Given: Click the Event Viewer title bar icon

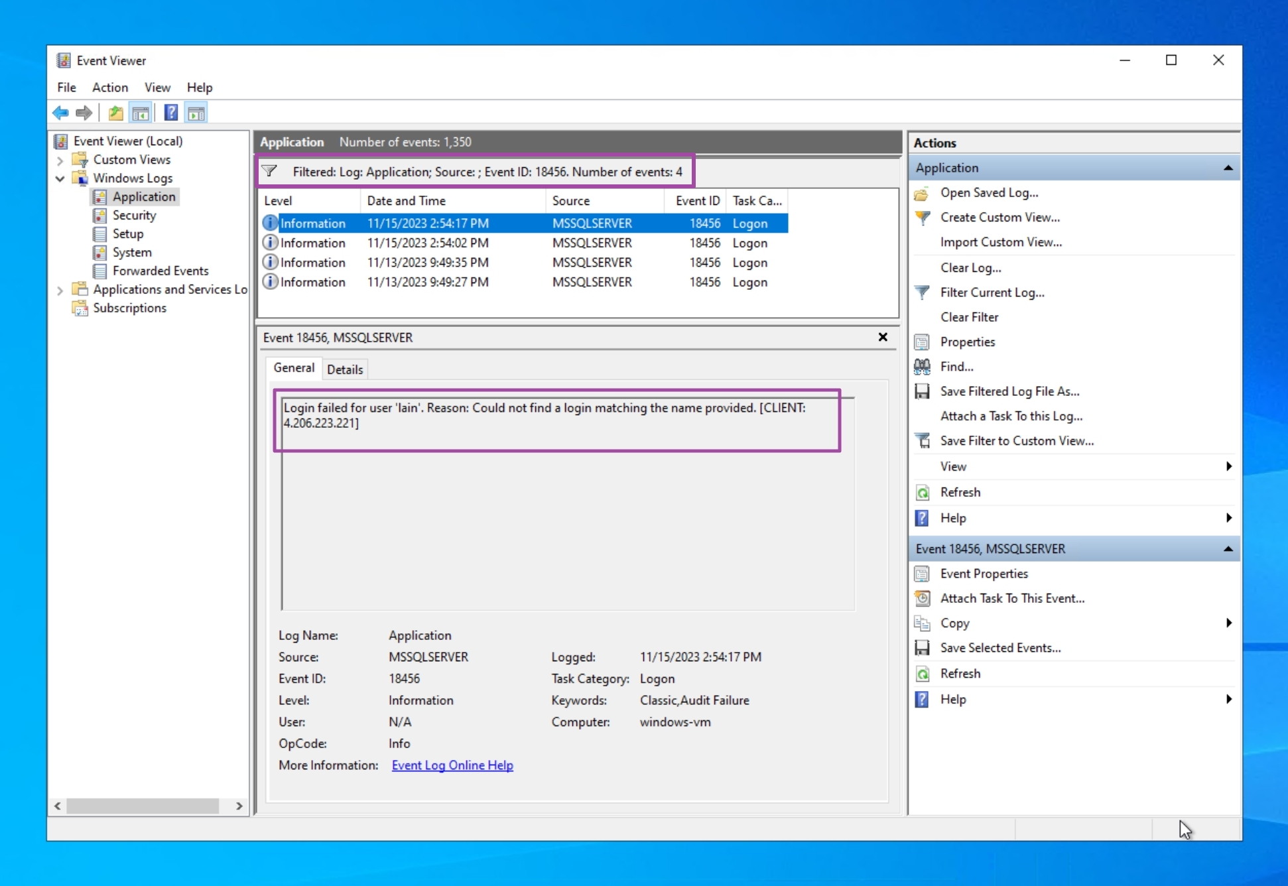Looking at the screenshot, I should point(63,60).
